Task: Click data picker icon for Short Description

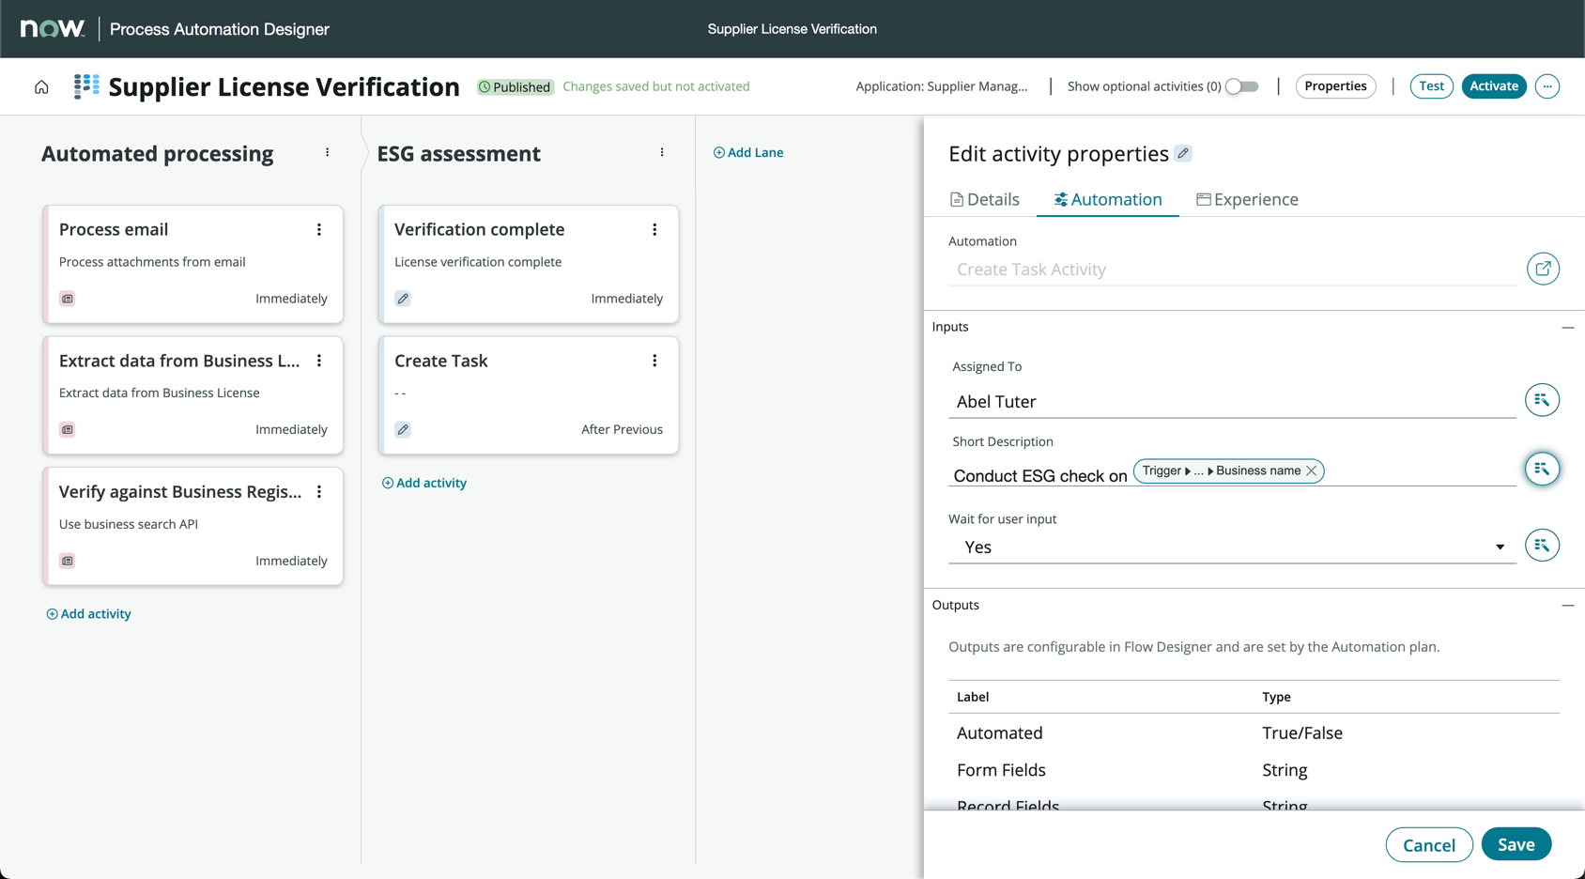Action: pyautogui.click(x=1542, y=469)
